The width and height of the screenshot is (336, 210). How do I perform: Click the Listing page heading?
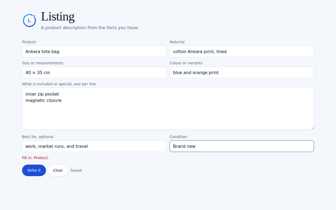58,17
